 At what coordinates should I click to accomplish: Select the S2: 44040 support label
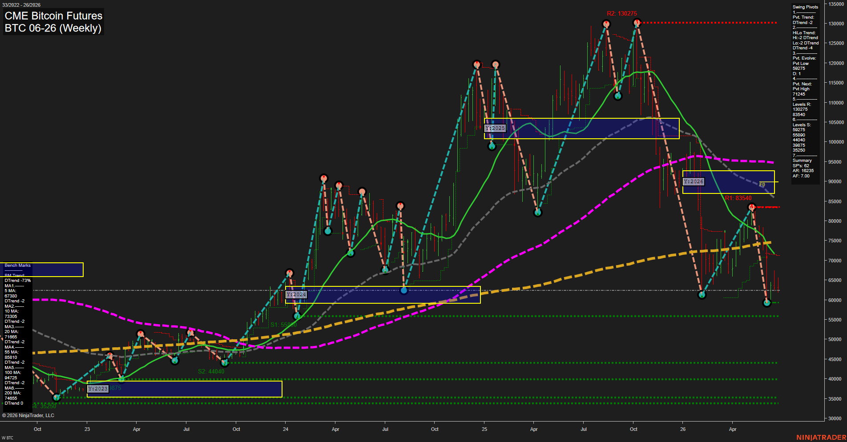click(211, 371)
